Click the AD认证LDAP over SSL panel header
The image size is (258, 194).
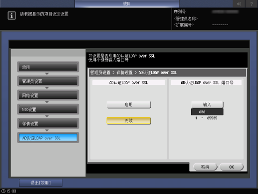click(129, 82)
